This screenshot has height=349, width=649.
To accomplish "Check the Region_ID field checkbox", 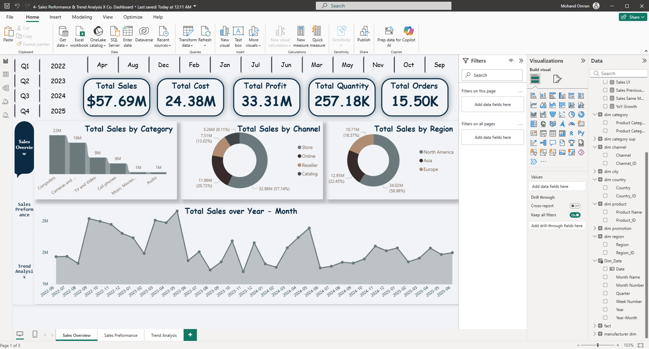I will click(x=605, y=253).
